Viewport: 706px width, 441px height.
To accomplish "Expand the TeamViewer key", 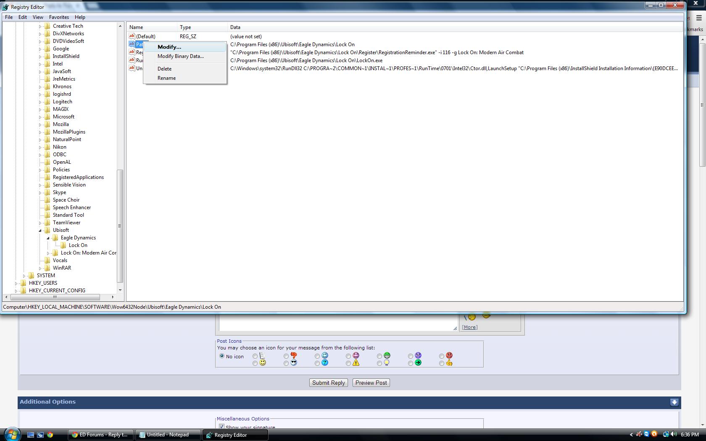I will click(40, 223).
